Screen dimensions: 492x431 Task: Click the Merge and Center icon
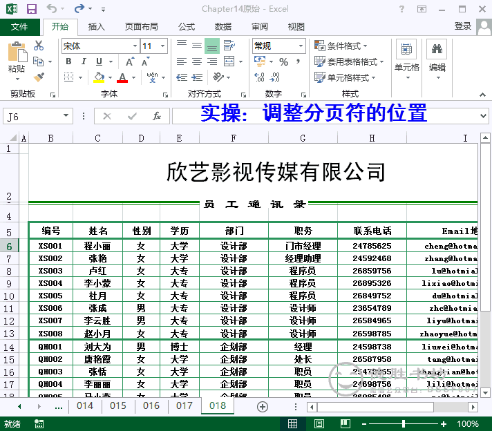coord(229,61)
